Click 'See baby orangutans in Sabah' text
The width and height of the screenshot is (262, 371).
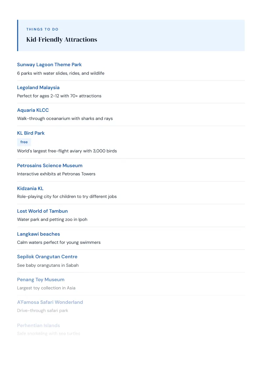click(48, 265)
